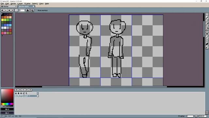This screenshot has width=209, height=118.
Task: Select the Zoom magnifier tool
Action: click(207, 27)
